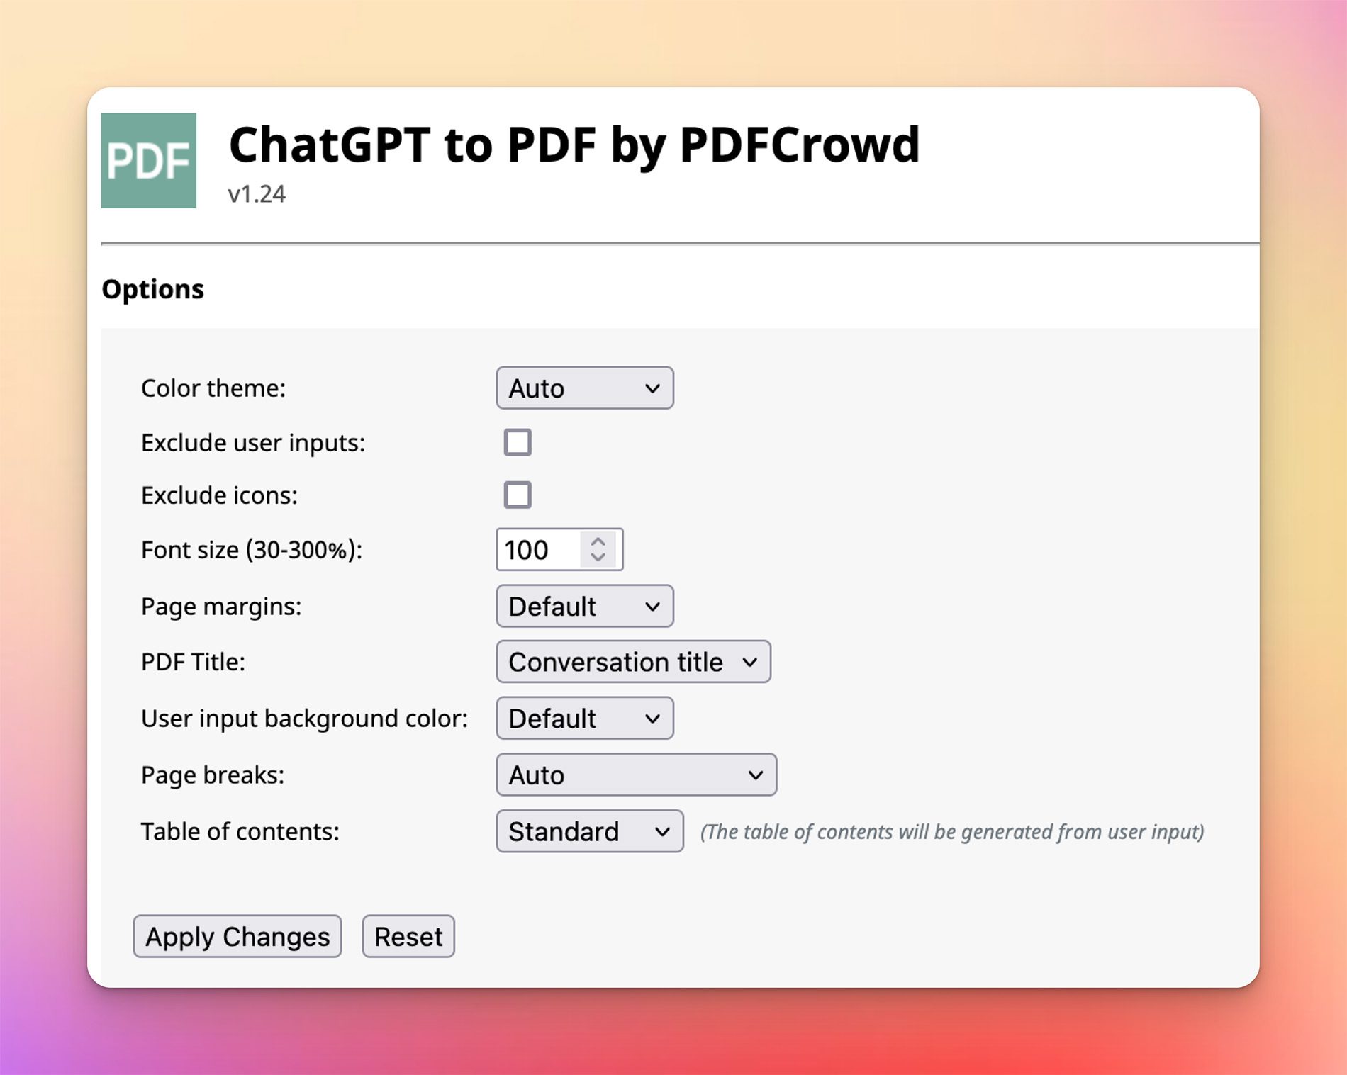Screen dimensions: 1347x1075
Task: Open the Page breaks dropdown
Action: point(635,775)
